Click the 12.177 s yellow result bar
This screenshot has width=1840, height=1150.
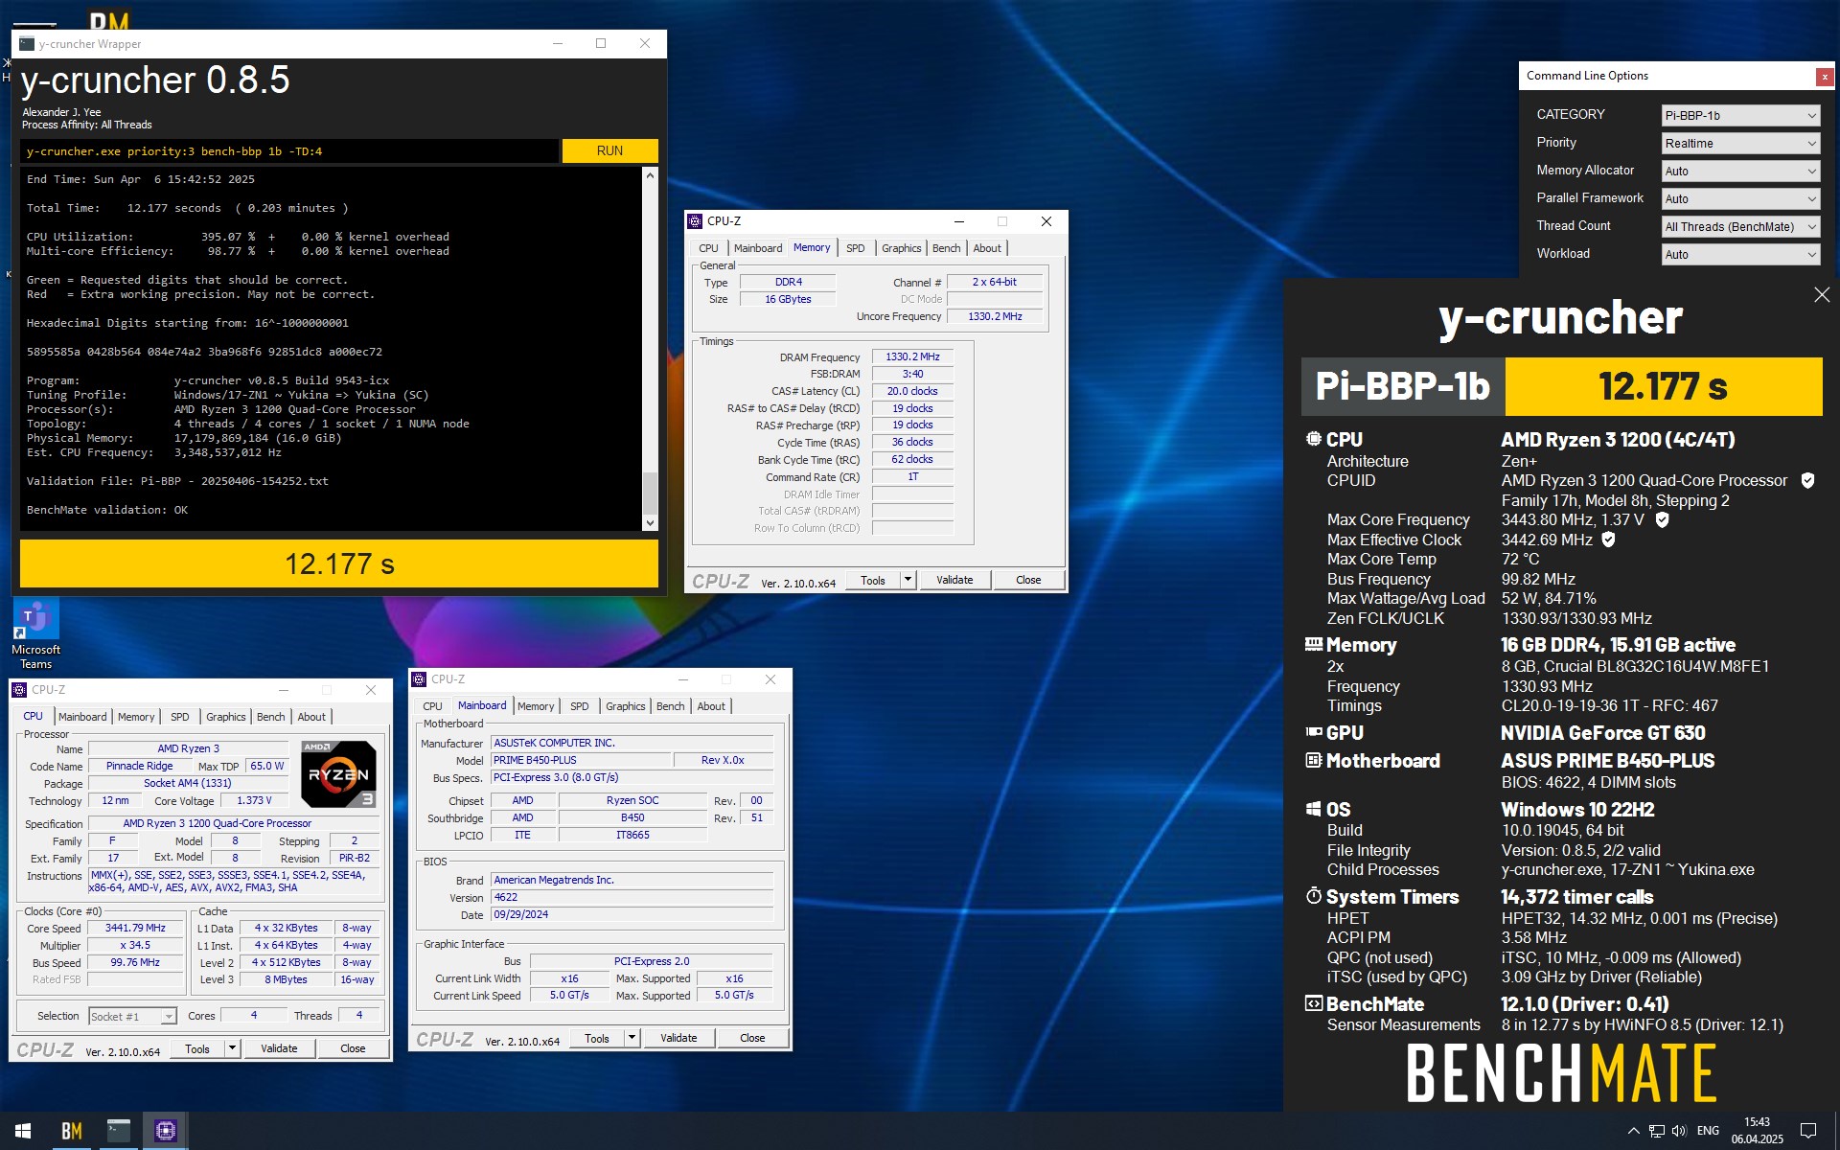pyautogui.click(x=339, y=563)
